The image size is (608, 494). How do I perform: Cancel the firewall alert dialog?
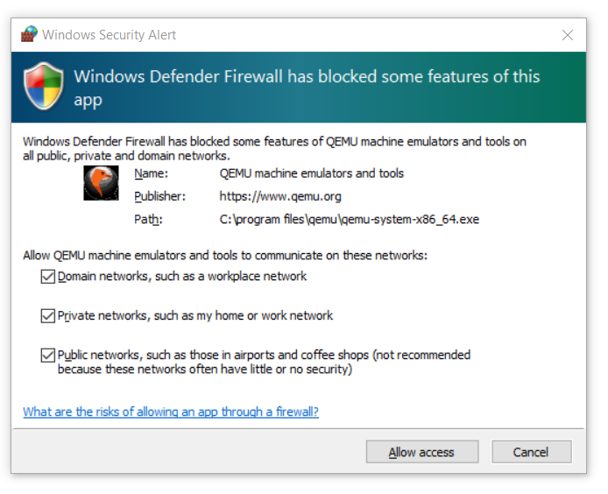click(x=531, y=452)
